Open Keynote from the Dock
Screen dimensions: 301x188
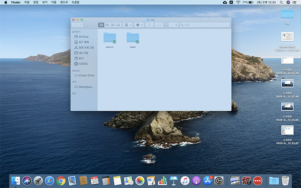[x=174, y=181]
